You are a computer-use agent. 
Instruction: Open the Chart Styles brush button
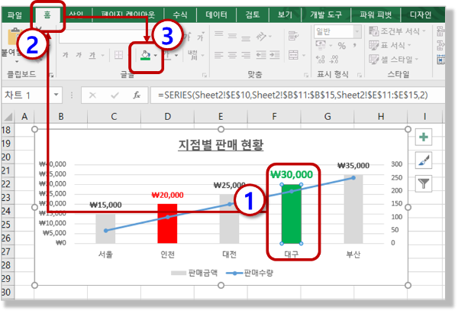pos(424,160)
